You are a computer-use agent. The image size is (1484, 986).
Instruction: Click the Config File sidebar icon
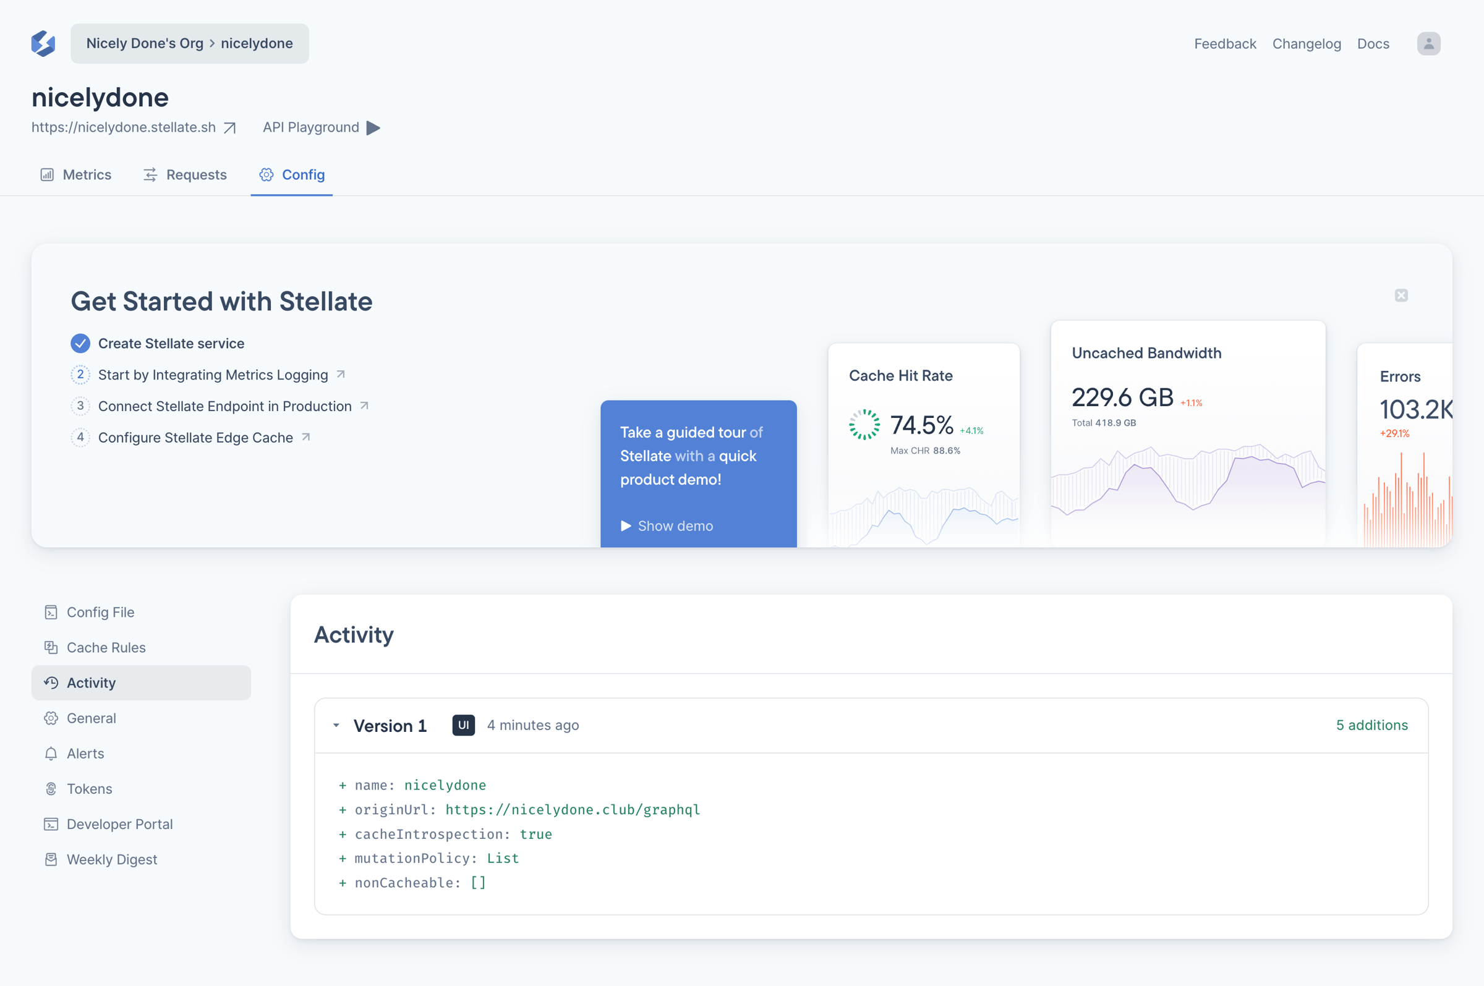pos(51,613)
